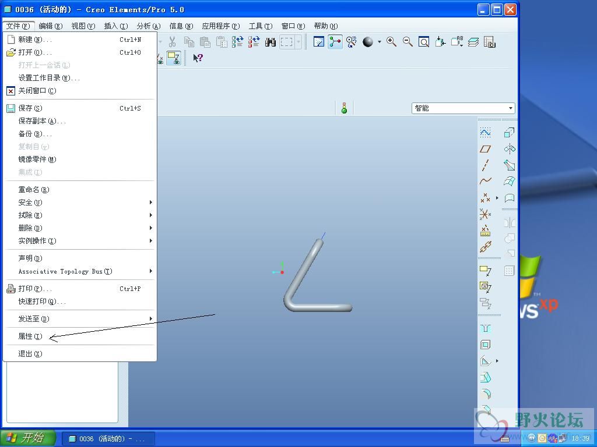Click the Reorient view icon
This screenshot has height=447, width=597.
(441, 42)
